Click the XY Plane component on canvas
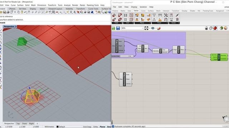229x128 pixels. point(179,50)
